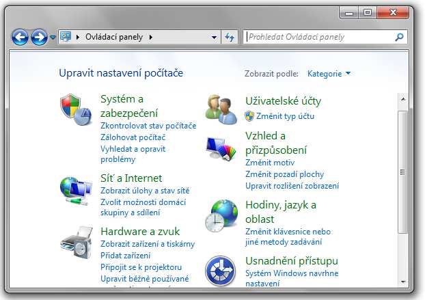The image size is (425, 300).
Task: Open Hodiny, jazyk a oblast category
Action: [x=281, y=212]
